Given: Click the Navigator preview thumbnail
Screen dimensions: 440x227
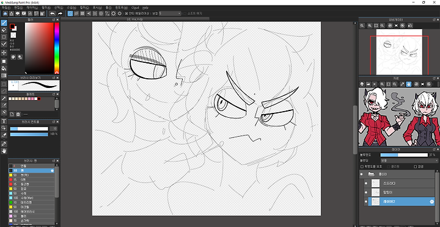Looking at the screenshot, I should pos(399,52).
